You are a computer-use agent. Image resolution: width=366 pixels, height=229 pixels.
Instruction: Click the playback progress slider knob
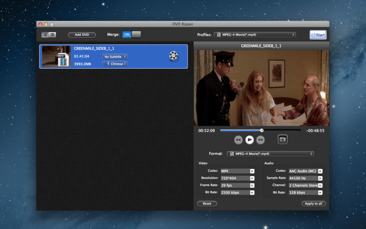262,131
